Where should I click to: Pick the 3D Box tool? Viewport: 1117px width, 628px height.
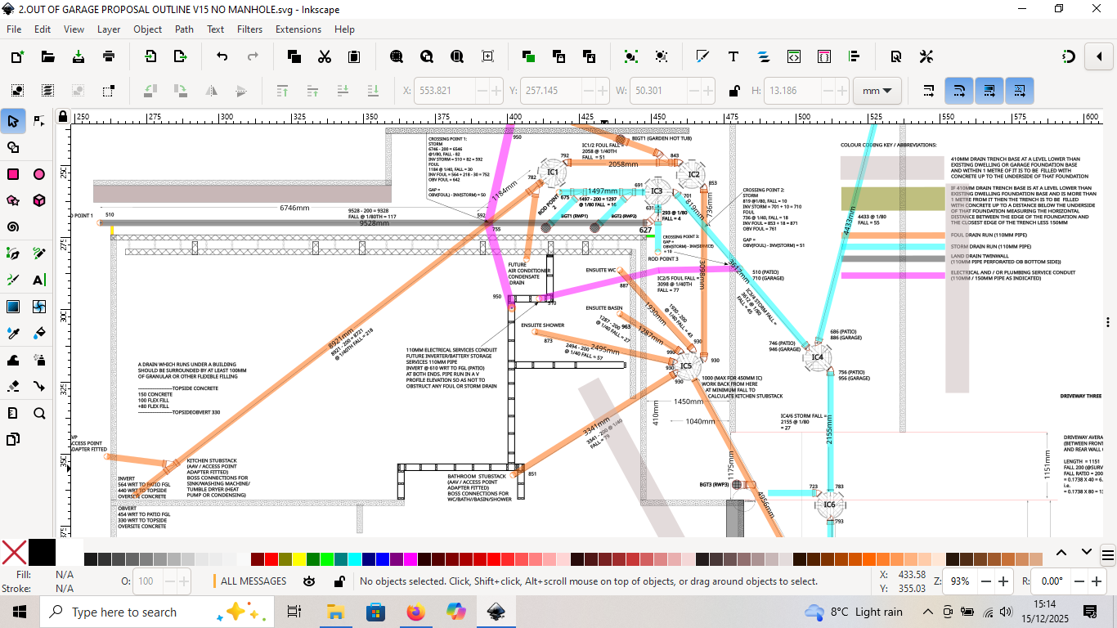click(39, 200)
